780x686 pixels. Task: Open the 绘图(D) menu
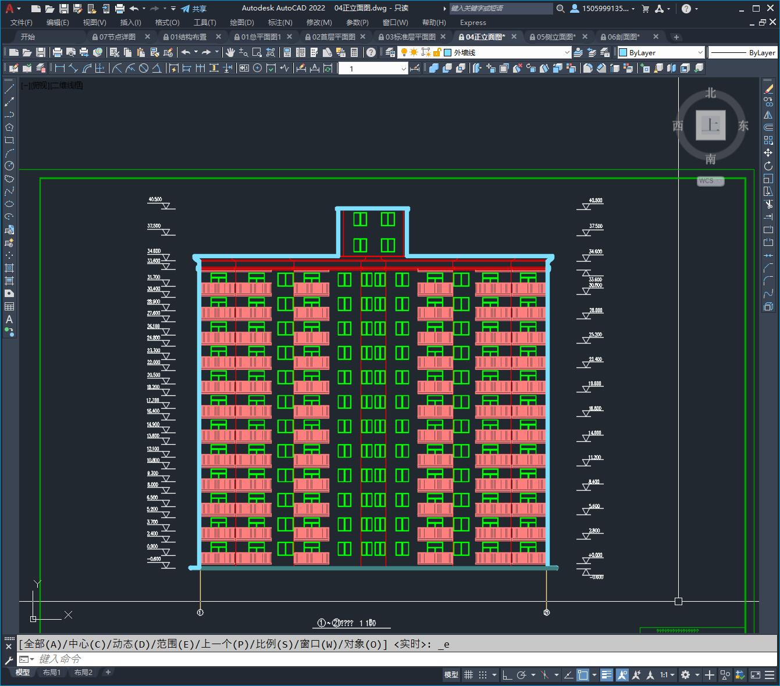(242, 22)
